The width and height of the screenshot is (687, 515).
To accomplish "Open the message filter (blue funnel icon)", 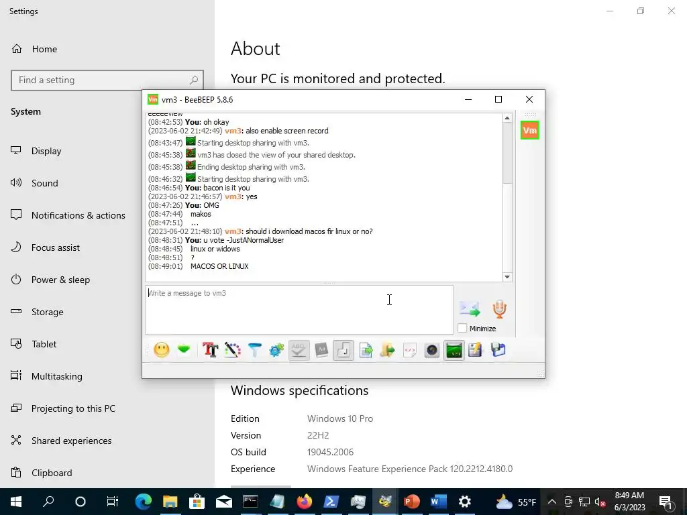I will (254, 350).
